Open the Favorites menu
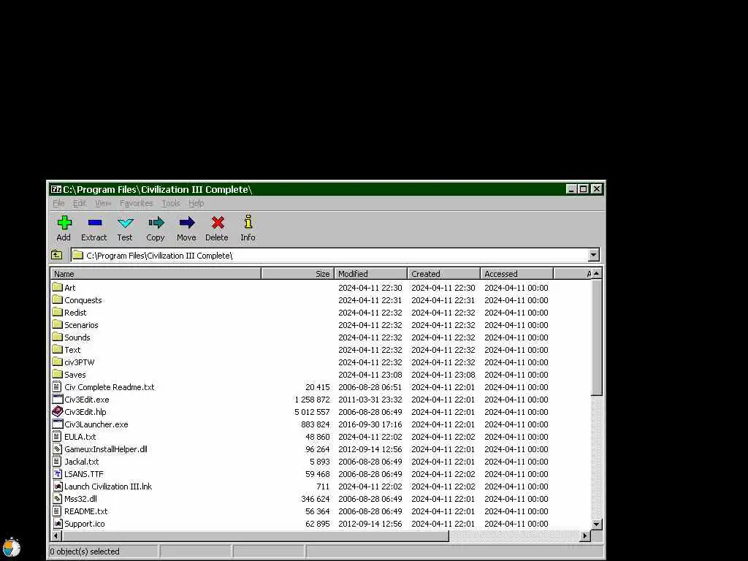Viewport: 748px width, 561px height. pos(137,203)
